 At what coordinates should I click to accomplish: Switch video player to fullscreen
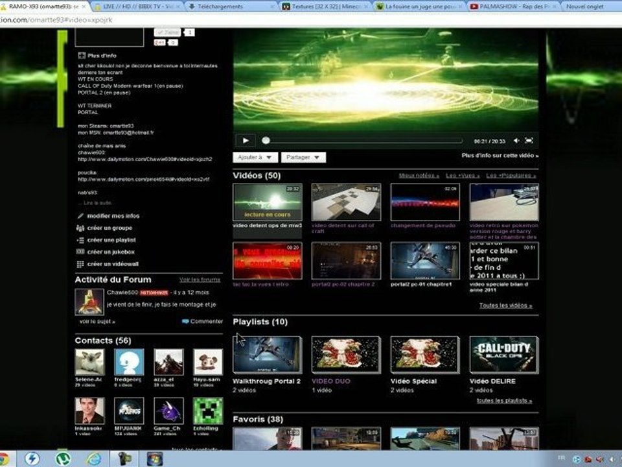[x=529, y=141]
